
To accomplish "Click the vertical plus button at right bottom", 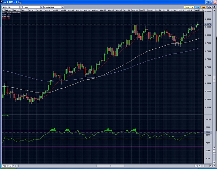I will pos(214,151).
